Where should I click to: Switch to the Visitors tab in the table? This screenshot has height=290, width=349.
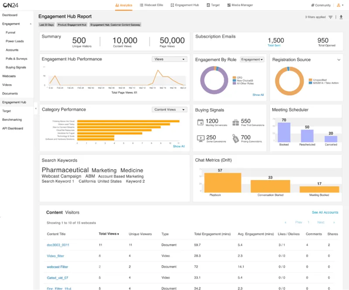pyautogui.click(x=72, y=212)
